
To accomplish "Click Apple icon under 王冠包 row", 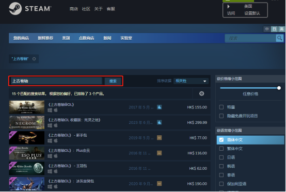I will pyautogui.click(x=56, y=171).
